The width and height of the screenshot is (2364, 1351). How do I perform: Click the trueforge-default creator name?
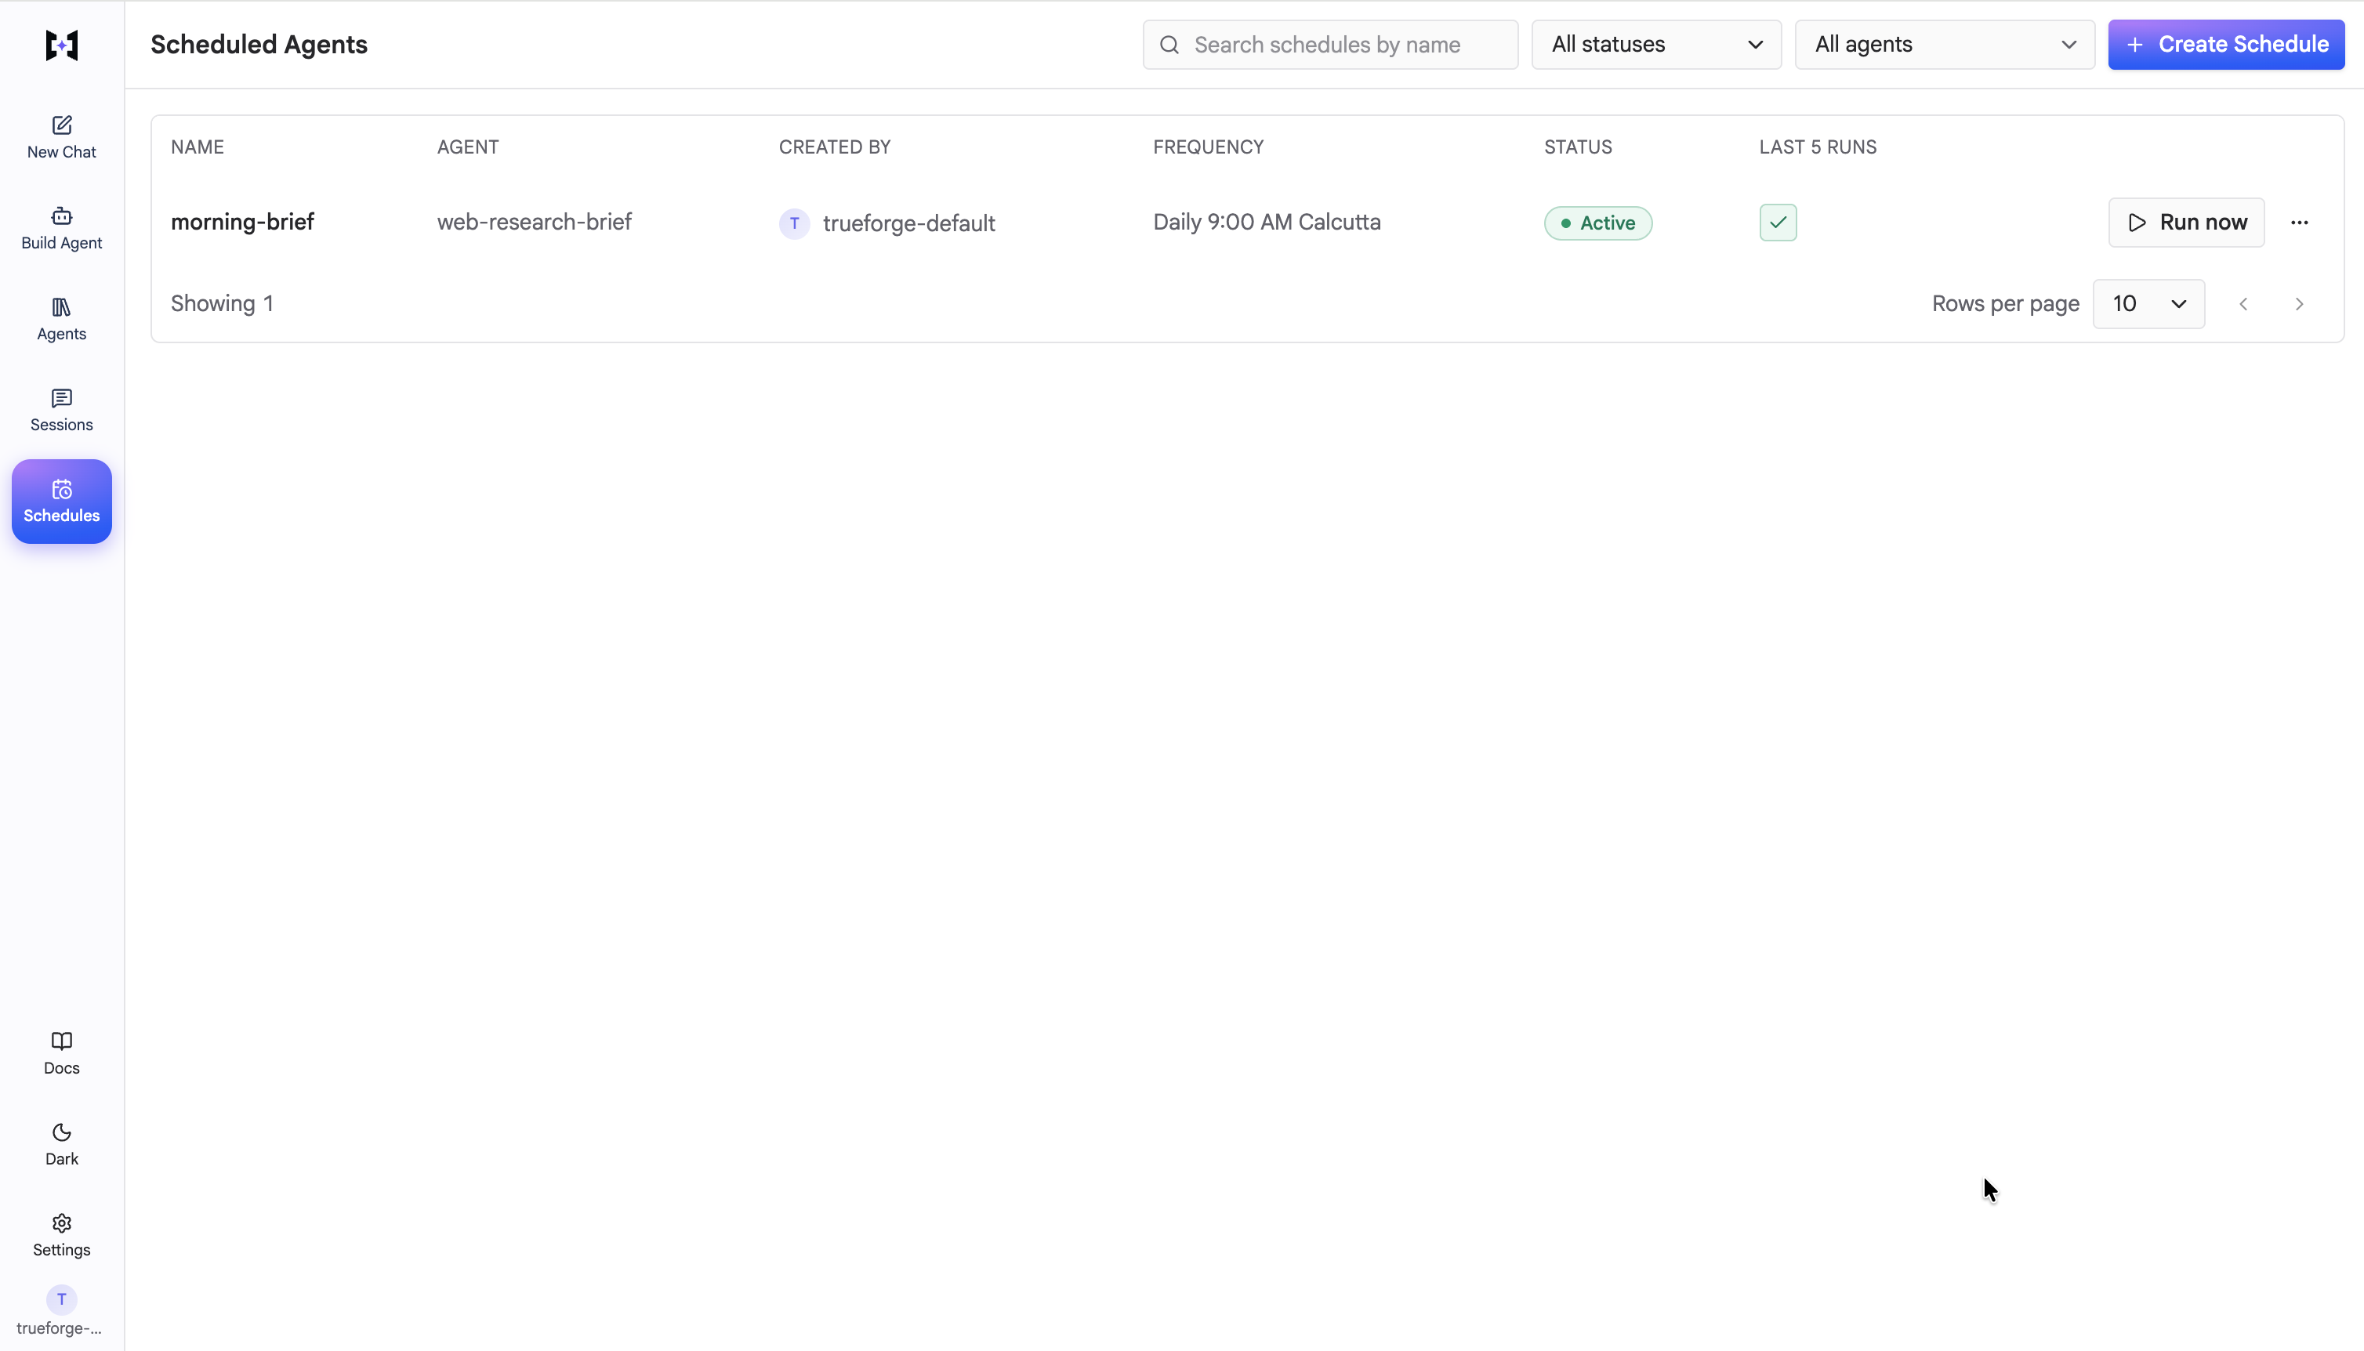(x=909, y=223)
